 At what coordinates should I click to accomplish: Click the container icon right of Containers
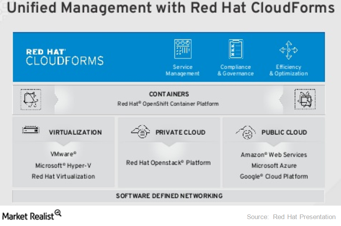(305, 99)
